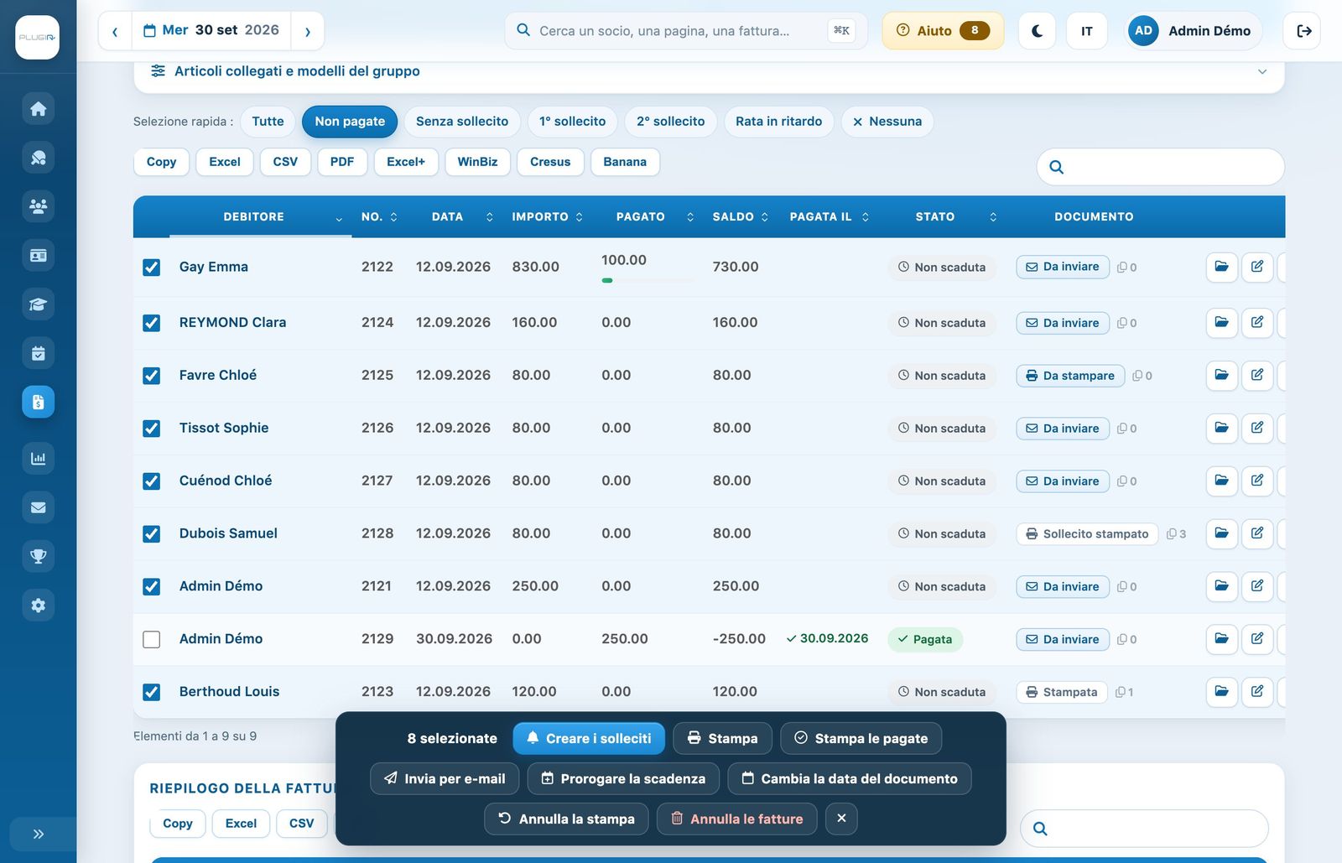Open the folder icon for Gay Emma

tap(1222, 267)
